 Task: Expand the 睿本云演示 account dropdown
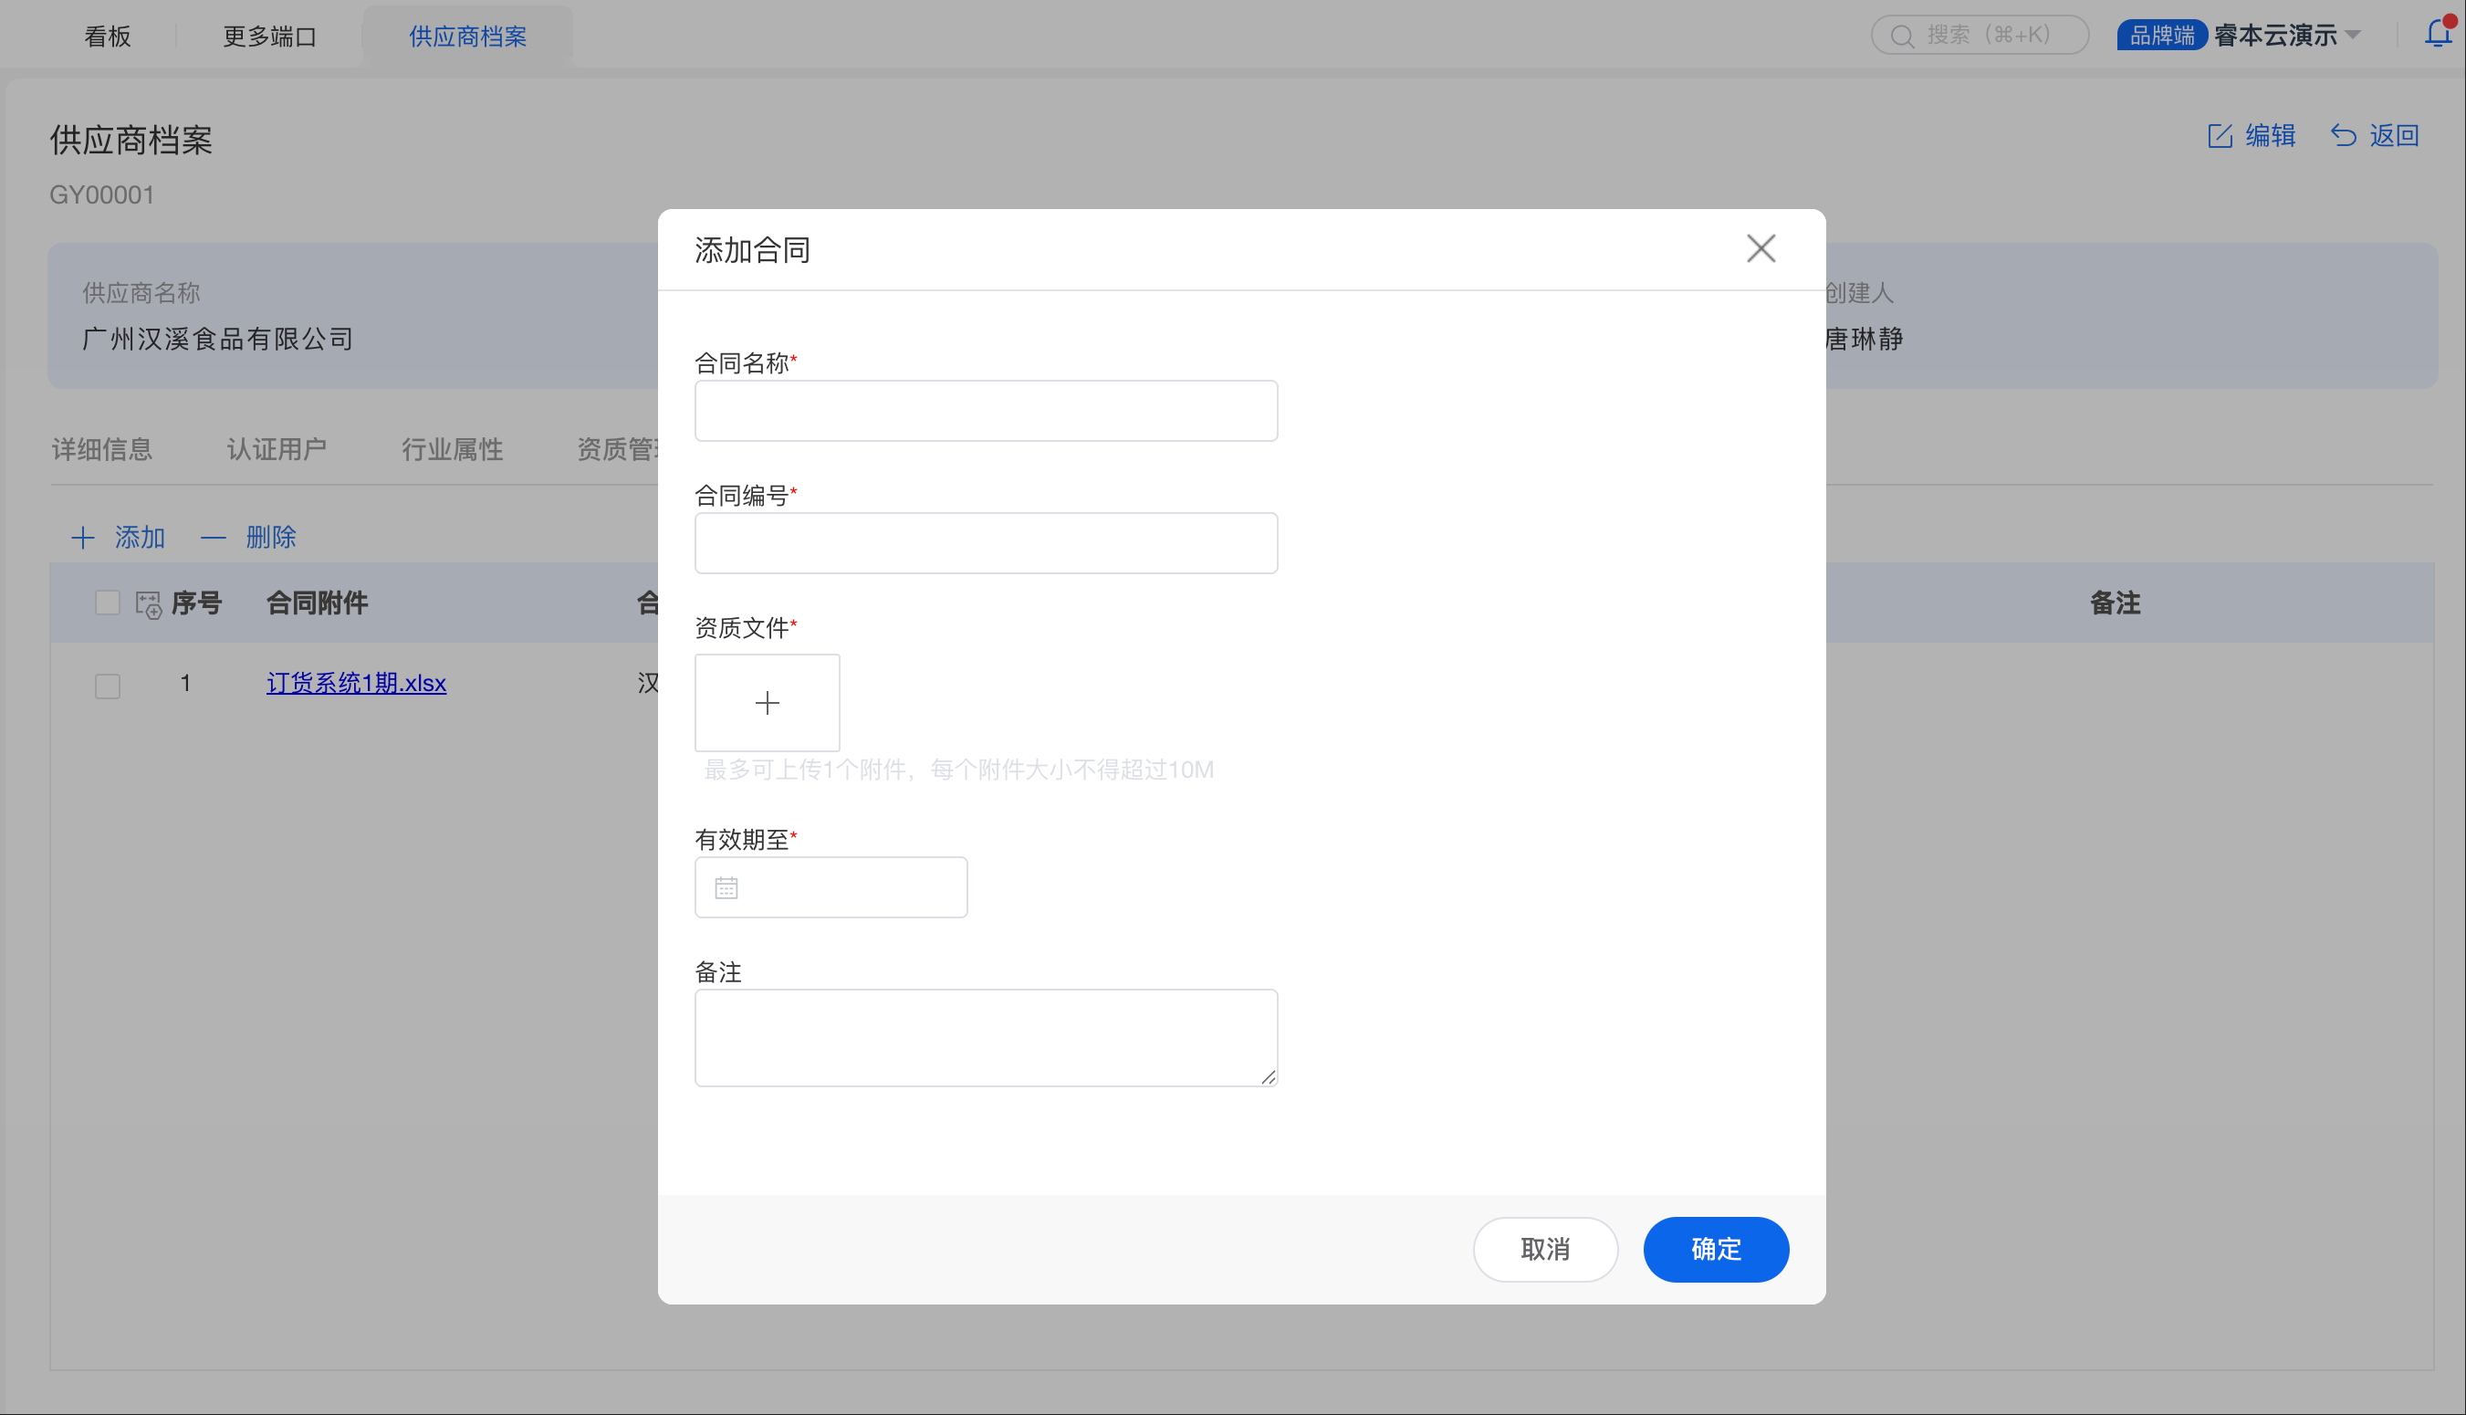point(2351,35)
